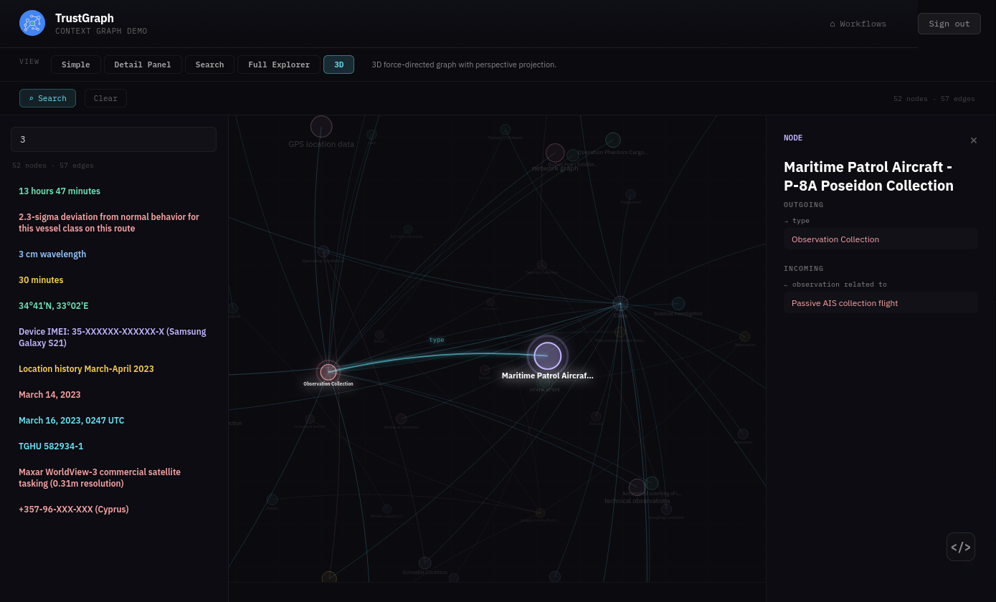Focus the search input containing 3
The image size is (996, 602).
(113, 139)
